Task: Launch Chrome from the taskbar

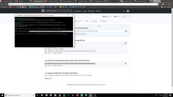Action: pos(60,95)
